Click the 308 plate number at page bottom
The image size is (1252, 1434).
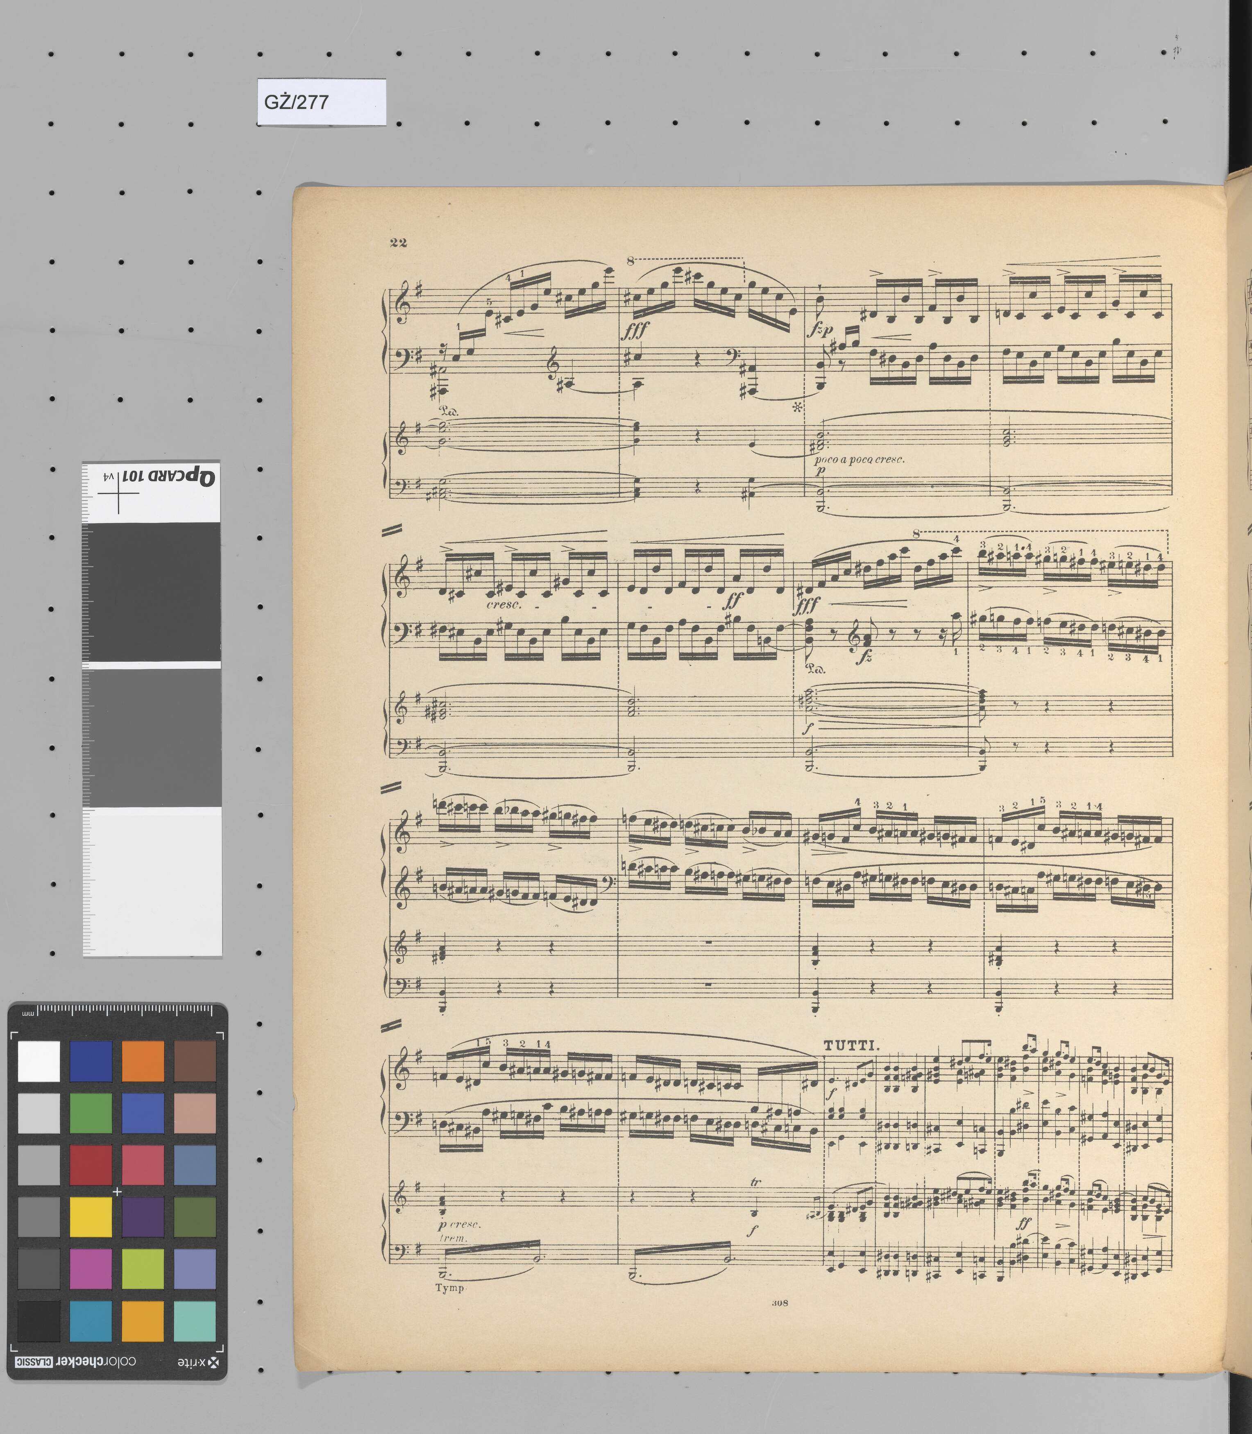pos(780,1302)
